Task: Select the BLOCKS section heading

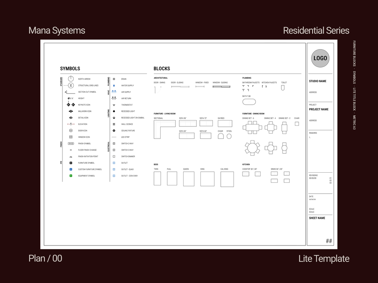Action: 162,69
